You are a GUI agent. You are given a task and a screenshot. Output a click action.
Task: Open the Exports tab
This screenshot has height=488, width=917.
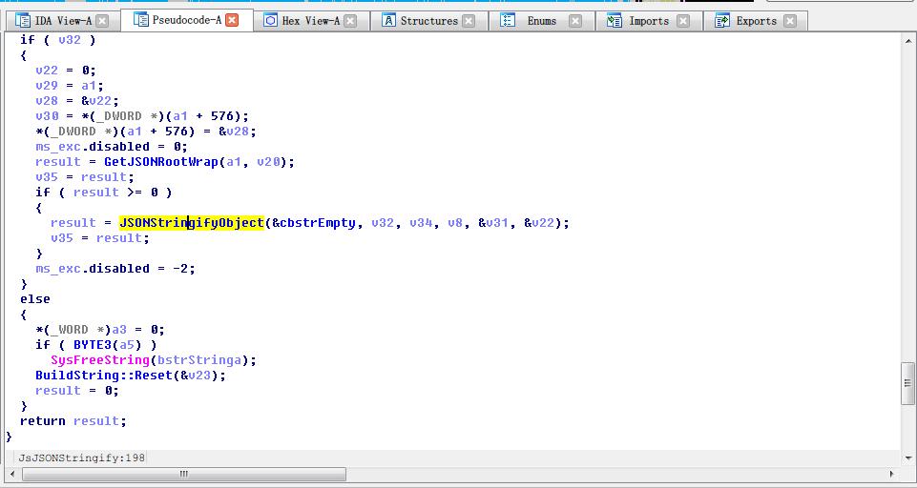coord(756,20)
